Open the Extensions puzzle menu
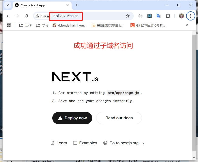The image size is (198, 162). coord(168,16)
